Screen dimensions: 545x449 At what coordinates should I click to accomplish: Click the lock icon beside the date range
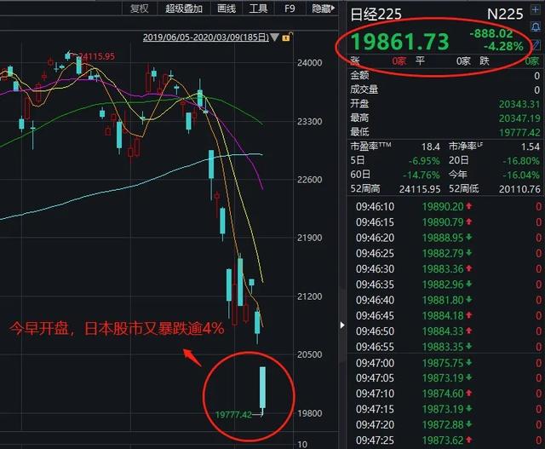[287, 37]
